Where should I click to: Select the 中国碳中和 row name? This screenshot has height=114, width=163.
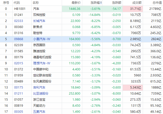(41, 69)
